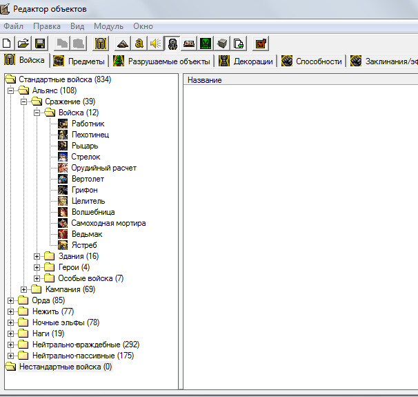The height and width of the screenshot is (397, 418).
Task: Expand the Герои (4) folder
Action: (37, 267)
